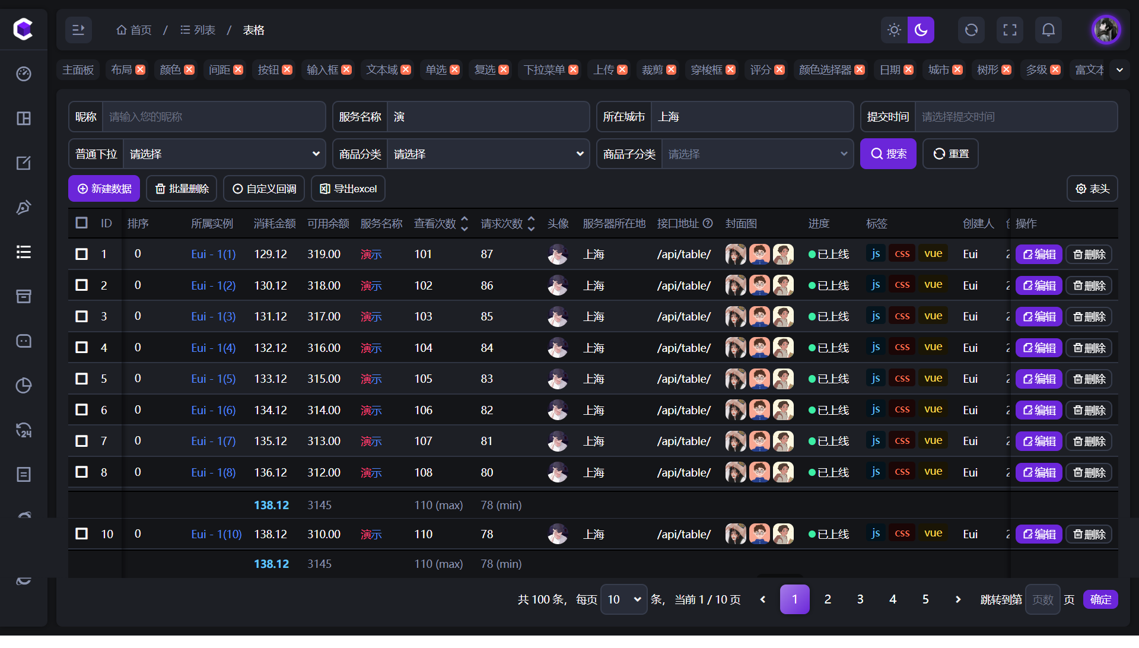Click the 新建数据 button

coord(104,189)
